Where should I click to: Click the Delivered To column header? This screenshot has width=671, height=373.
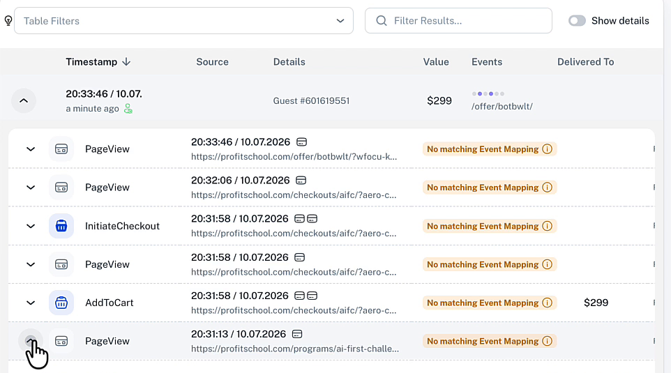point(585,61)
